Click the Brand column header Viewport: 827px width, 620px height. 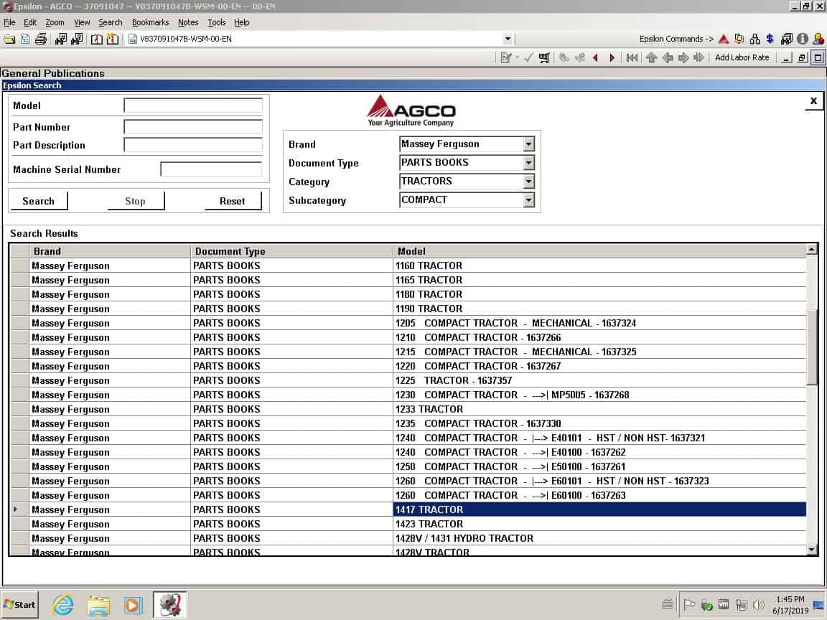click(x=110, y=251)
